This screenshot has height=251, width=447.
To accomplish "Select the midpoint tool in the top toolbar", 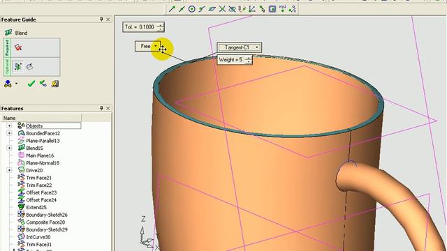I will 182,9.
